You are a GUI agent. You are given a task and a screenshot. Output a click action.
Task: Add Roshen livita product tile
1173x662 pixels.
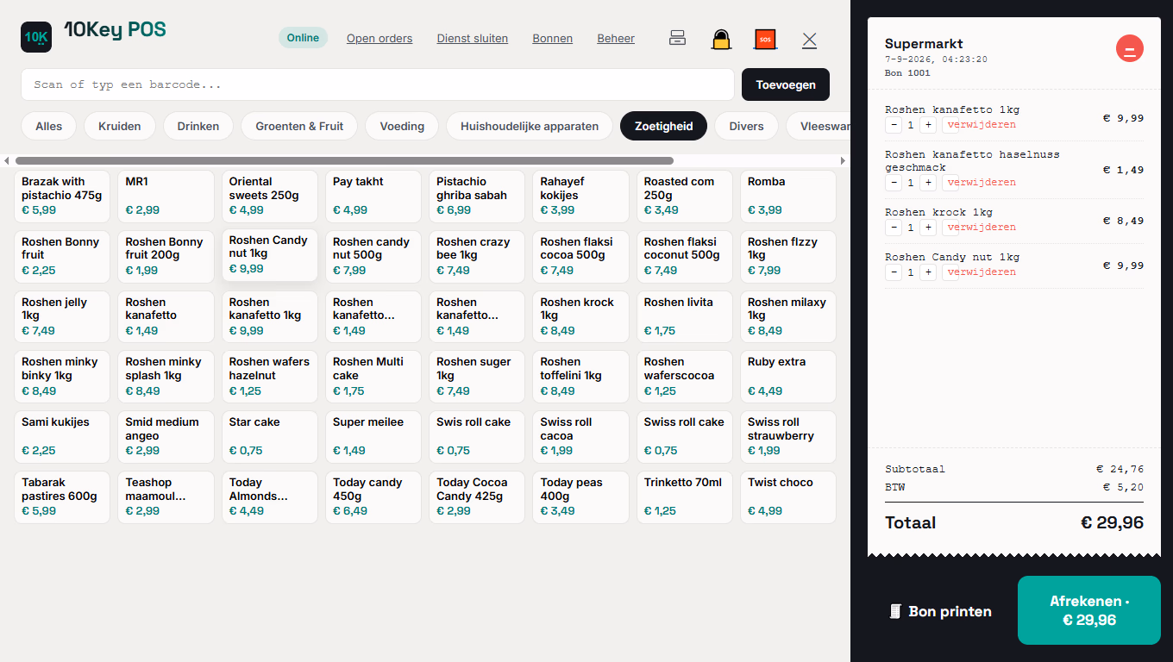[685, 317]
